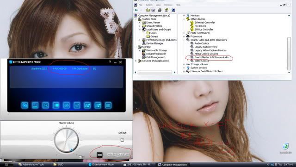Click the console tree horizontal scrollbar
The width and height of the screenshot is (296, 167).
coord(155,72)
